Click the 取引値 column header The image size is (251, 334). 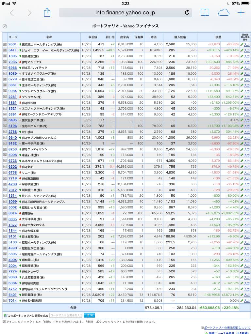click(x=93, y=37)
